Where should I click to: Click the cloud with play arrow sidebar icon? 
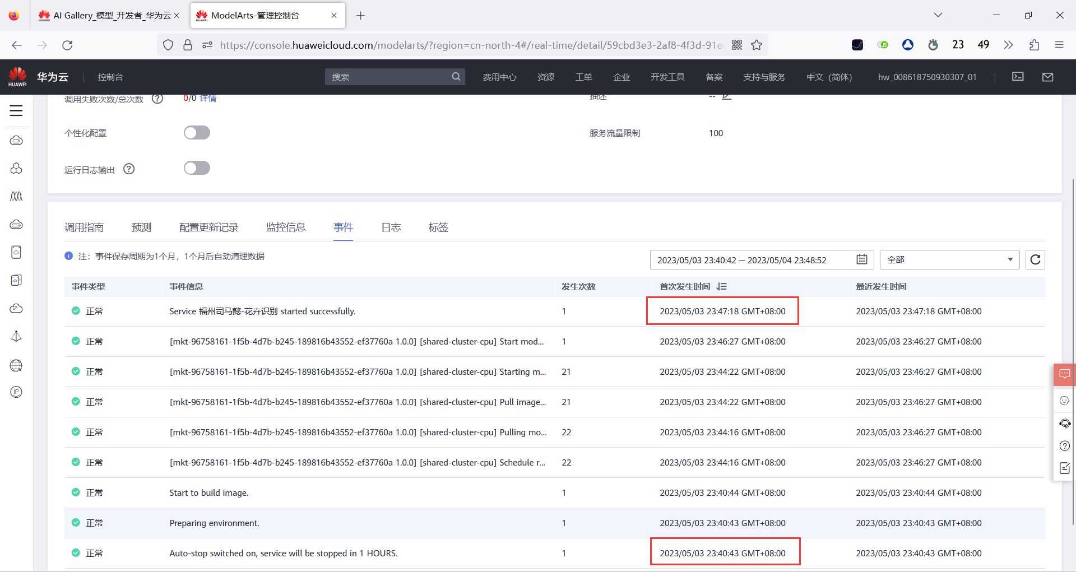(16, 308)
